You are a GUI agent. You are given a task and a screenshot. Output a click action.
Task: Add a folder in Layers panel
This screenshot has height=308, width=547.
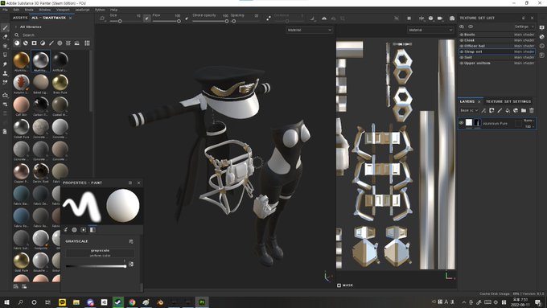pos(524,110)
